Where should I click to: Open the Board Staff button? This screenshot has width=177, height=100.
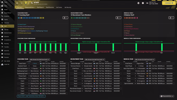pos(22,96)
